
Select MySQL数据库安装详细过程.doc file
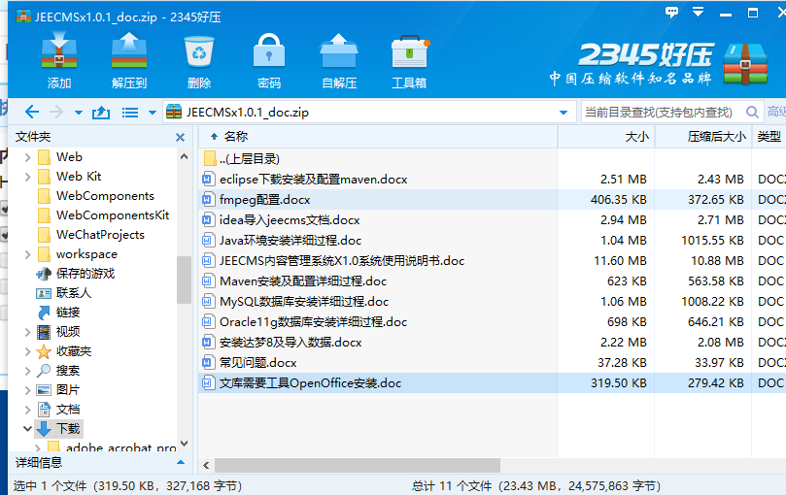tap(304, 302)
